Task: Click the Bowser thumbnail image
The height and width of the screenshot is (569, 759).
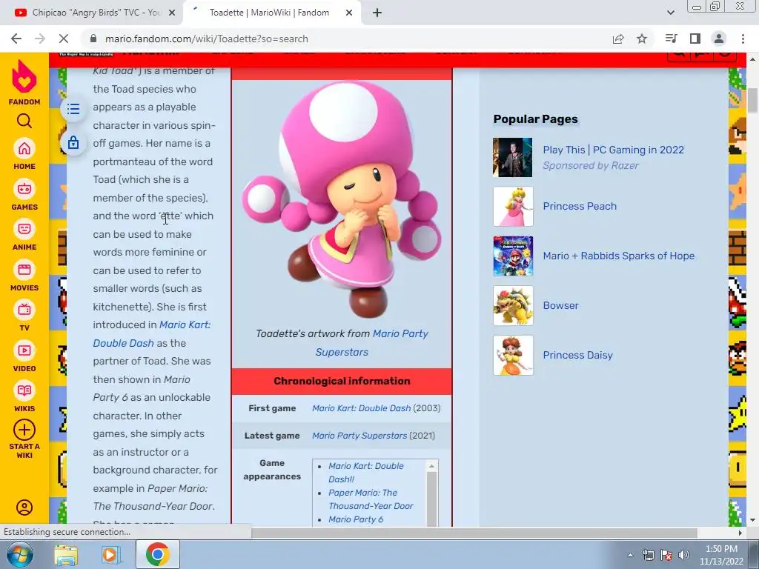Action: [513, 306]
